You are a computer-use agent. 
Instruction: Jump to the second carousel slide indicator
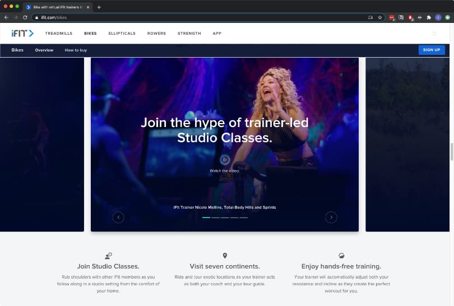click(x=216, y=217)
